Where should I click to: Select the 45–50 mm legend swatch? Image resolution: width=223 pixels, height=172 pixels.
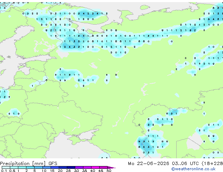coord(103,167)
